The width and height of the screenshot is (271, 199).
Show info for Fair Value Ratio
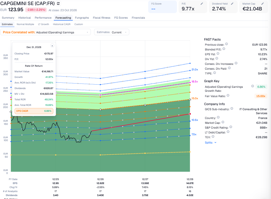pos(228,95)
